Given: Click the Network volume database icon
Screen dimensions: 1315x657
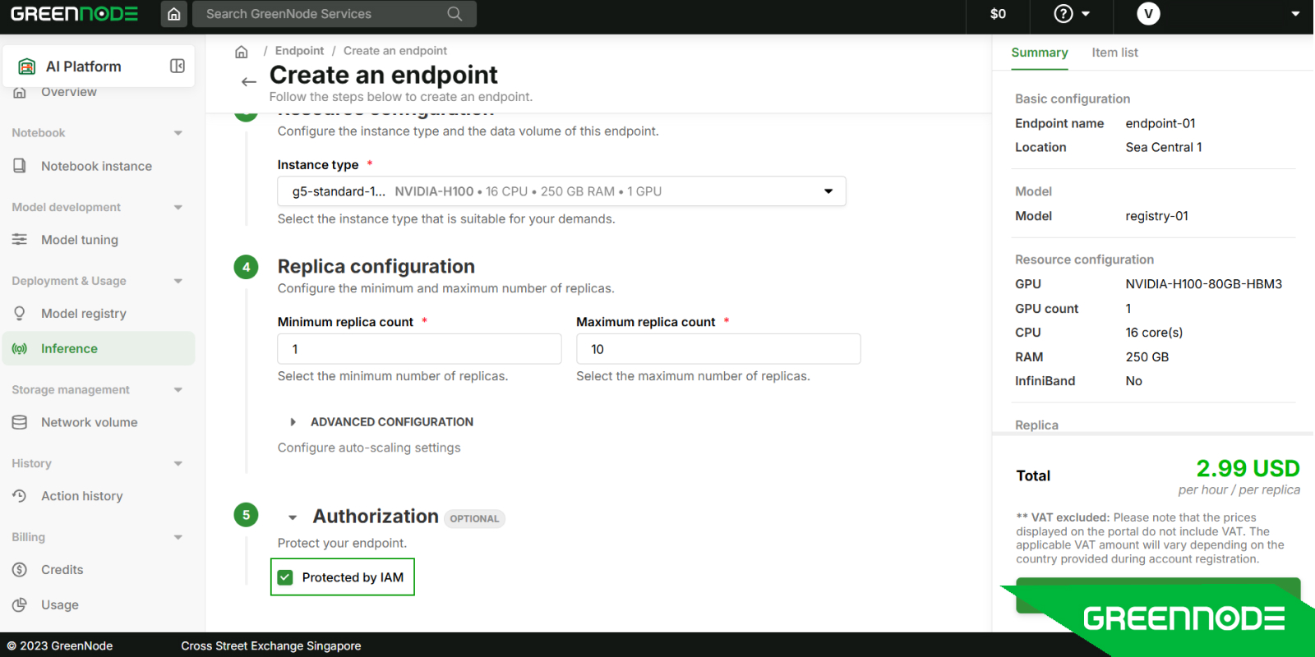Looking at the screenshot, I should coord(20,422).
